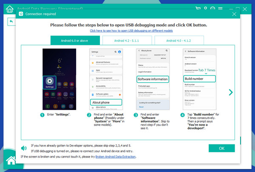
Task: Close the main Android Data Recovery window
Action: pos(245,9)
